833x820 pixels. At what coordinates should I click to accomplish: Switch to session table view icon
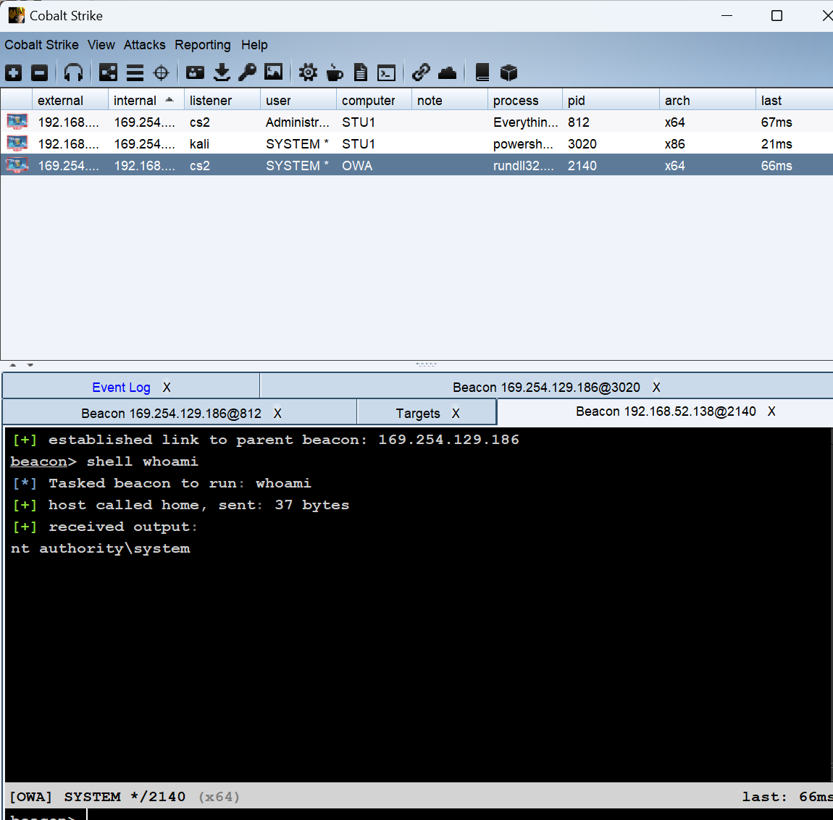pyautogui.click(x=135, y=72)
